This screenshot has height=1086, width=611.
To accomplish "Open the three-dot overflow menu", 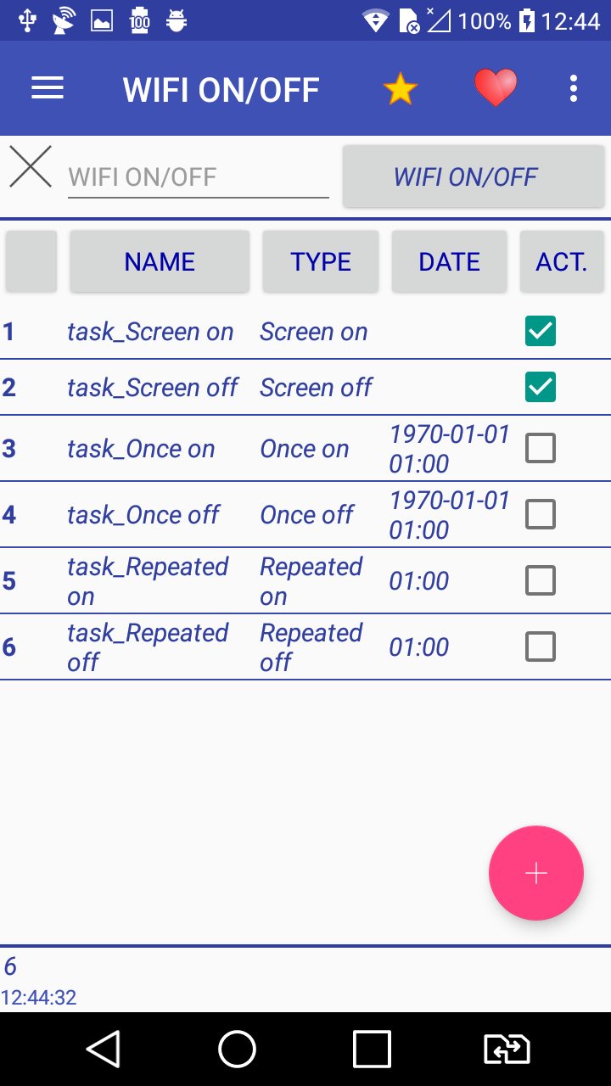I will pos(574,88).
